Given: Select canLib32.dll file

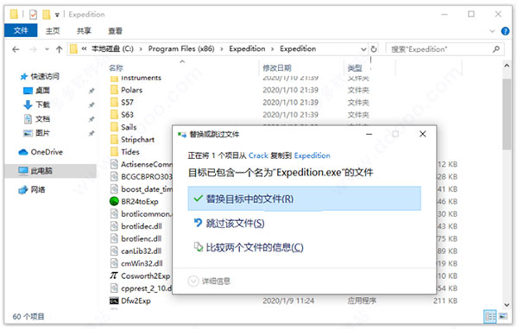Looking at the screenshot, I should 142,251.
